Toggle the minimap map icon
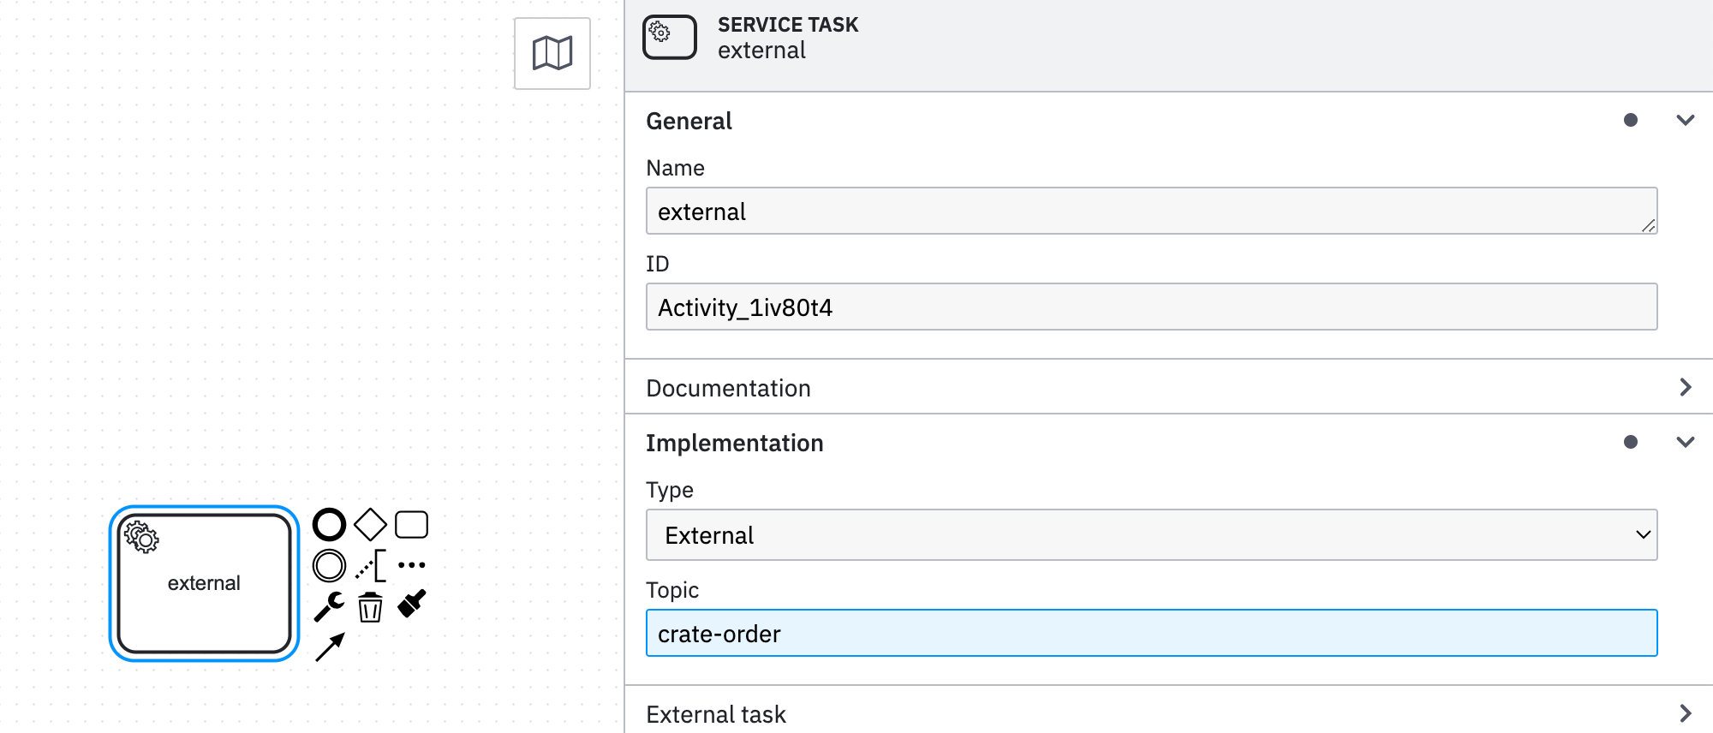1713x733 pixels. pyautogui.click(x=552, y=53)
